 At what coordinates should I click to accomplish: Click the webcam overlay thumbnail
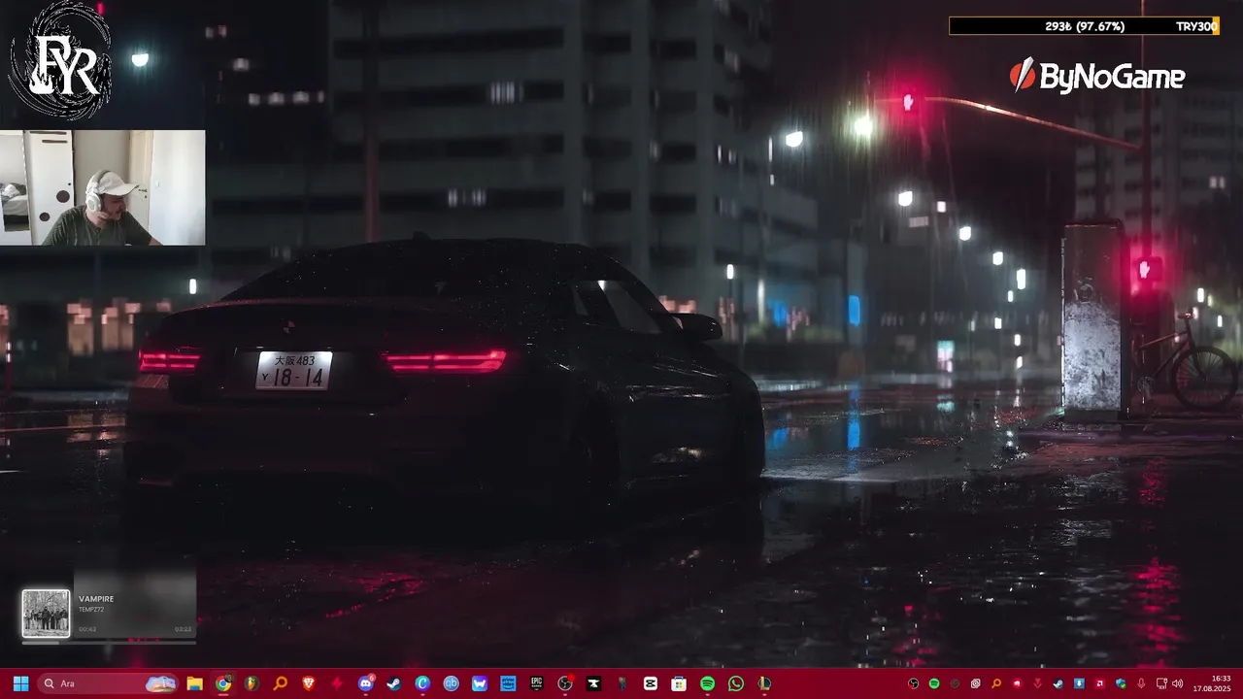(x=102, y=187)
